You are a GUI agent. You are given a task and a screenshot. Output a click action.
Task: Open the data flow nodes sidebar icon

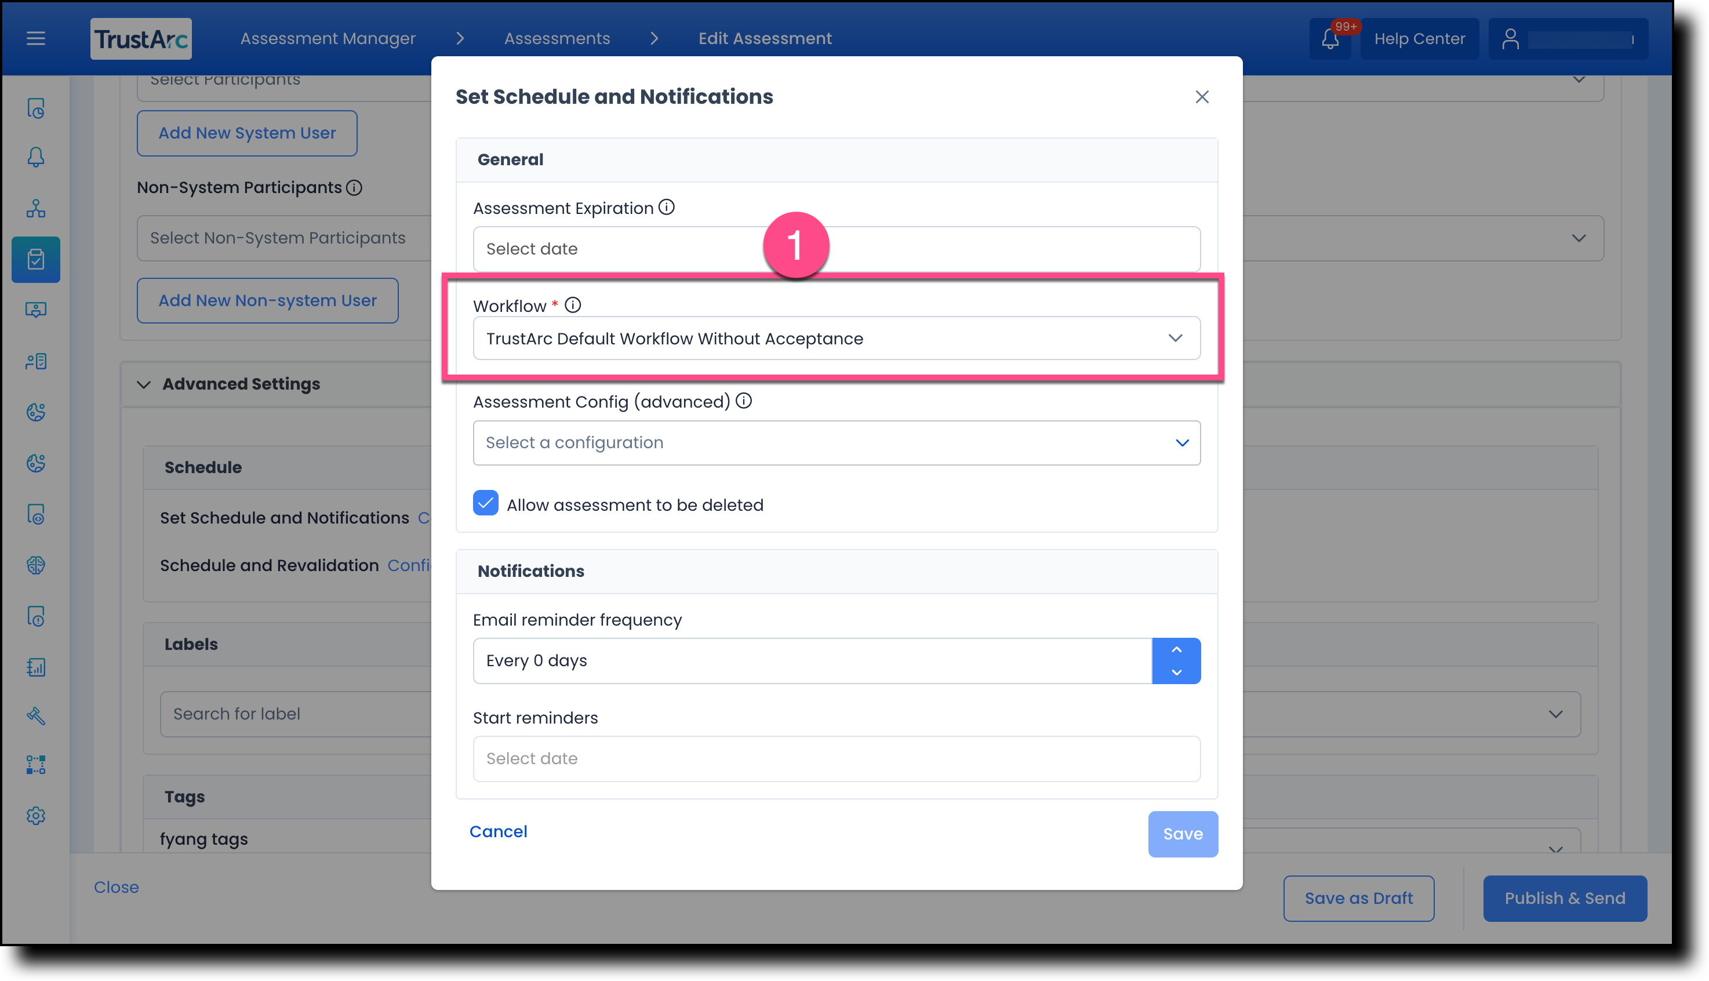pos(36,765)
